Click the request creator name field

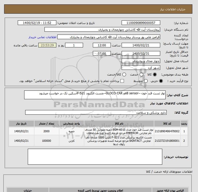tap(109, 37)
